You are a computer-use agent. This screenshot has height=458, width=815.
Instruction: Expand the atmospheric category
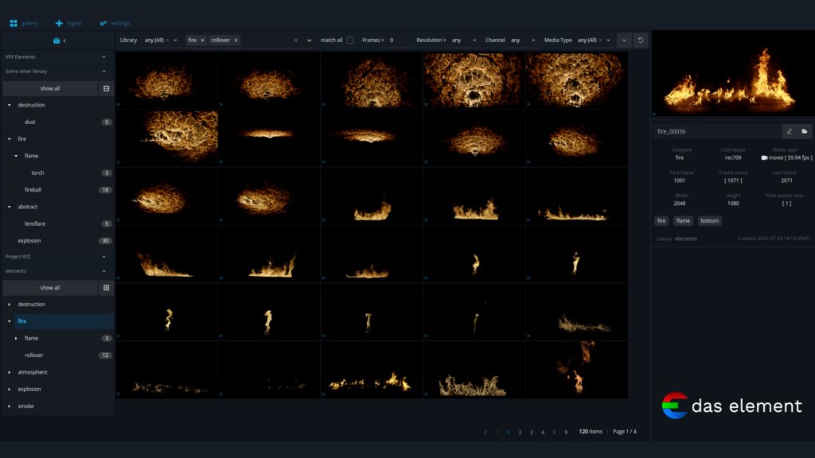point(10,372)
